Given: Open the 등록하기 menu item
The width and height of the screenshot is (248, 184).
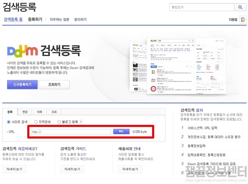Looking at the screenshot, I should 35,19.
